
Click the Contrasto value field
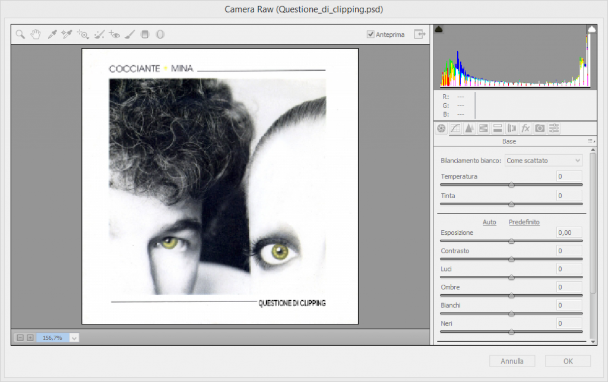click(x=569, y=251)
